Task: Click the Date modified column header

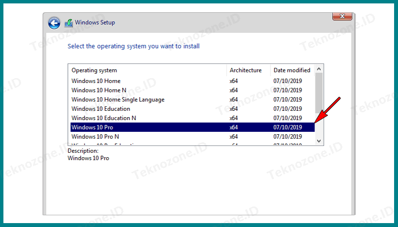Action: coord(293,70)
